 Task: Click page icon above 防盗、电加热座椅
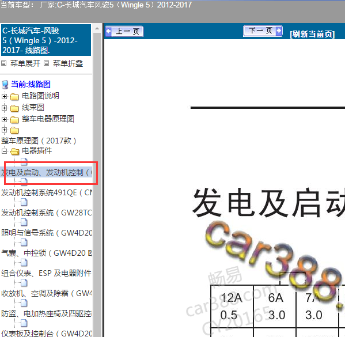click(x=24, y=303)
